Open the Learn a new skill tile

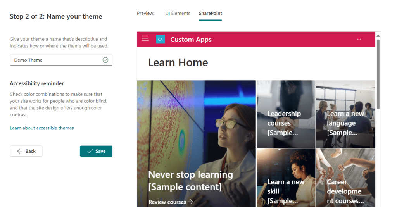pos(286,178)
